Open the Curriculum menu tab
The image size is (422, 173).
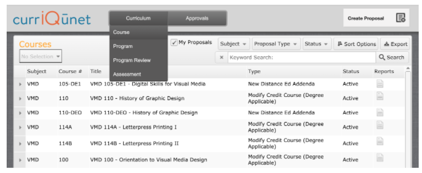pos(138,18)
